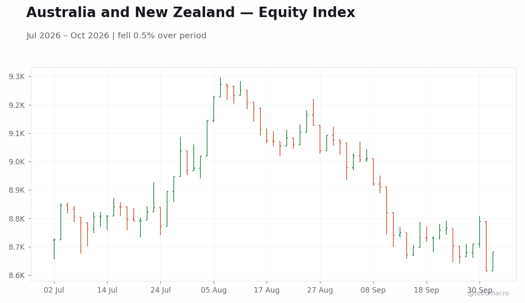
Task: Click the 9.0K y-axis label
Action: coord(17,162)
